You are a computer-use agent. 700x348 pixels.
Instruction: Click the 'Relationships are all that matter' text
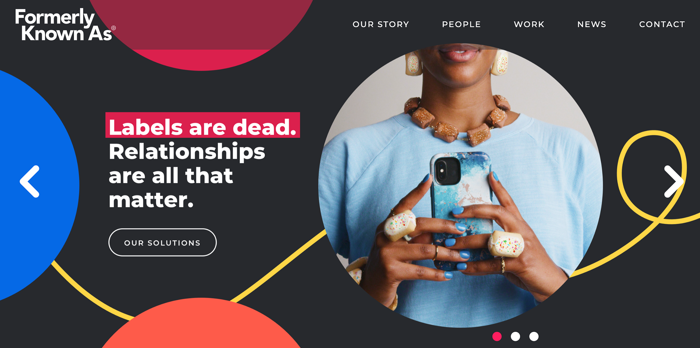pyautogui.click(x=187, y=176)
